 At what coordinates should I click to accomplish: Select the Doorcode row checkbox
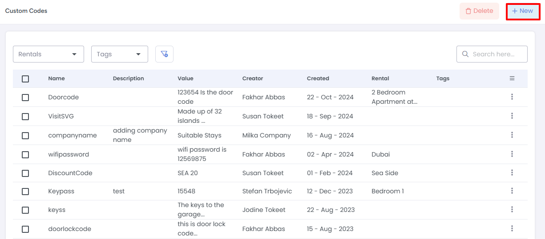pyautogui.click(x=25, y=97)
